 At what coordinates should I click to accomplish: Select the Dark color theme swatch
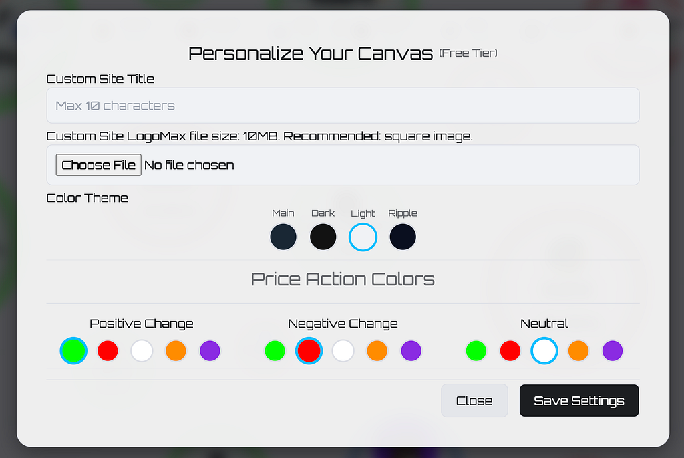(x=323, y=237)
